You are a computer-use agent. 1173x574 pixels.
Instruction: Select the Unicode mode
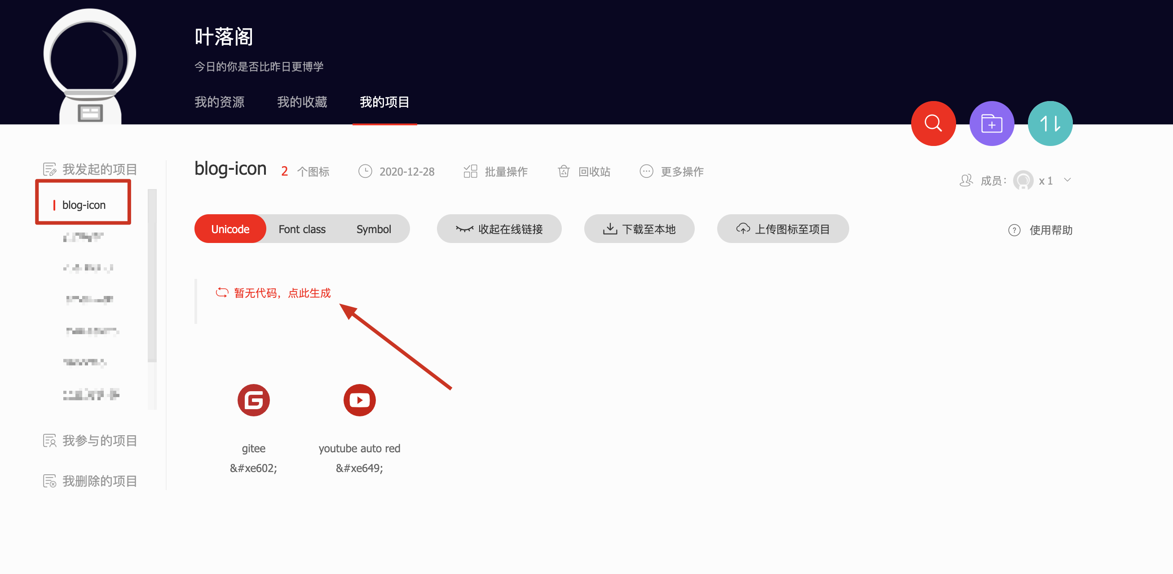pos(230,229)
